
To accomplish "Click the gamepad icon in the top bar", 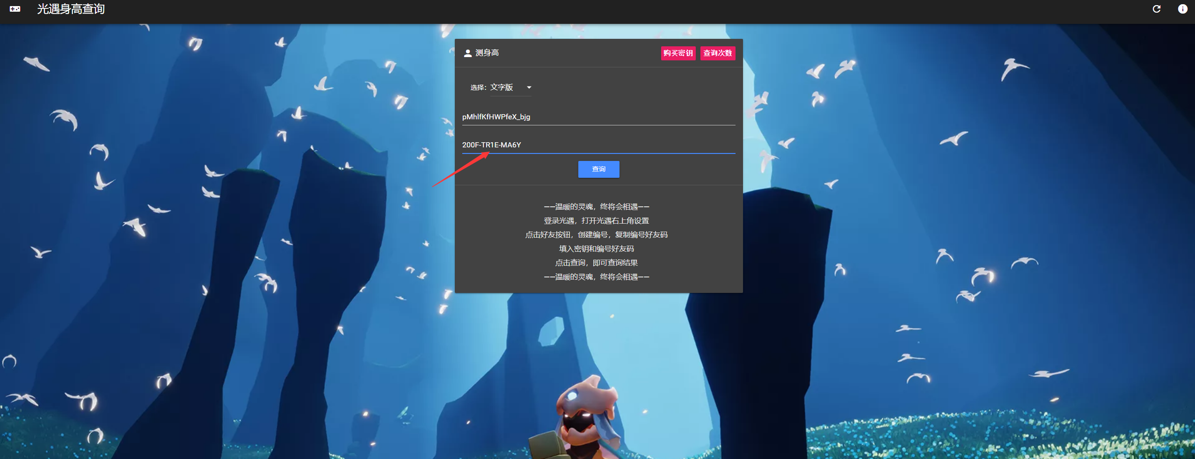I will pos(15,9).
